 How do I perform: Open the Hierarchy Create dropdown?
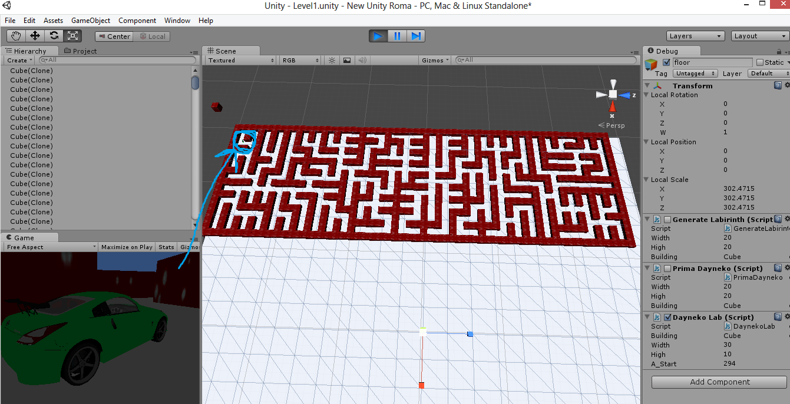[18, 60]
